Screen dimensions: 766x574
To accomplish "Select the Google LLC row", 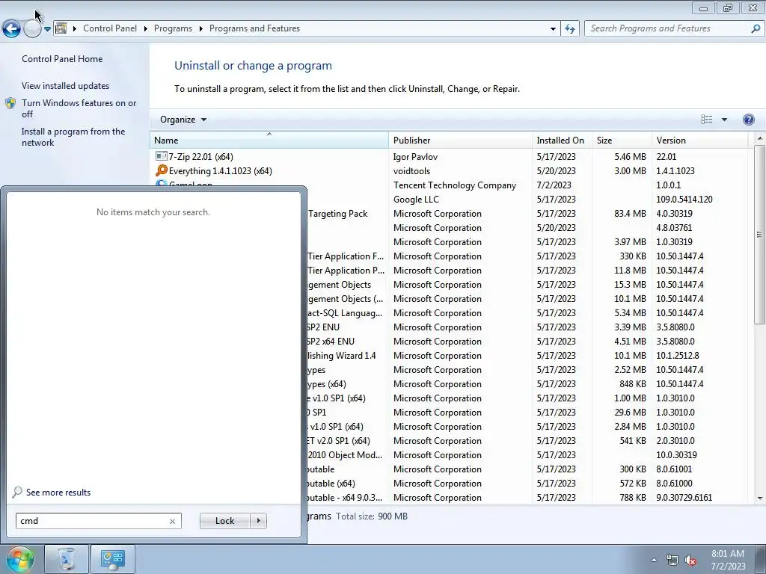I will click(x=450, y=199).
